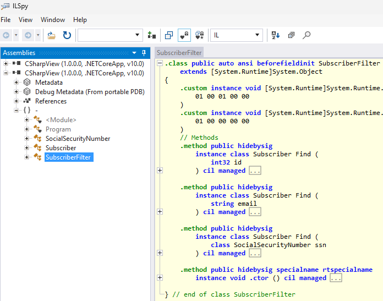Screen dimensions: 383x301
Task: Select the Metadata tree item
Action: [x=49, y=83]
